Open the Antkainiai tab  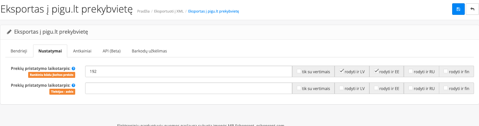82,51
